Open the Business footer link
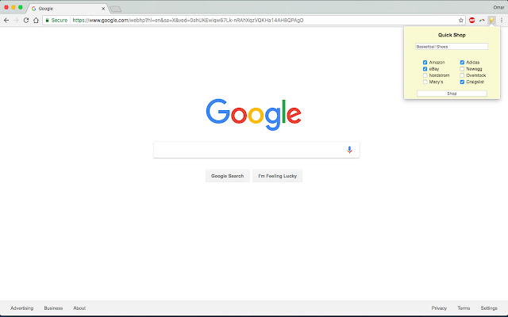The width and height of the screenshot is (508, 317). (x=53, y=308)
